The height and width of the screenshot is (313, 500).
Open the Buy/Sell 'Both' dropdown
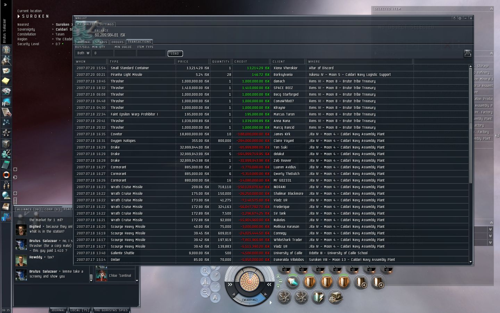pyautogui.click(x=83, y=53)
